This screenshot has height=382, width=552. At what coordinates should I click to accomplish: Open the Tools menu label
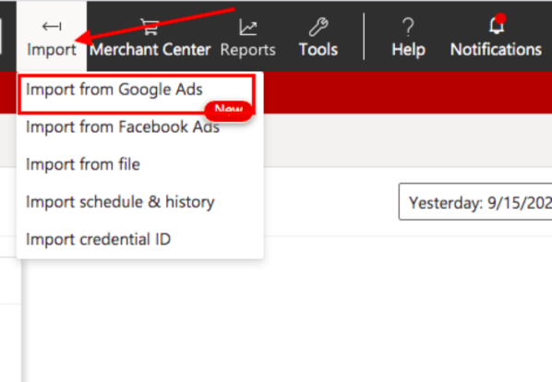pos(318,50)
